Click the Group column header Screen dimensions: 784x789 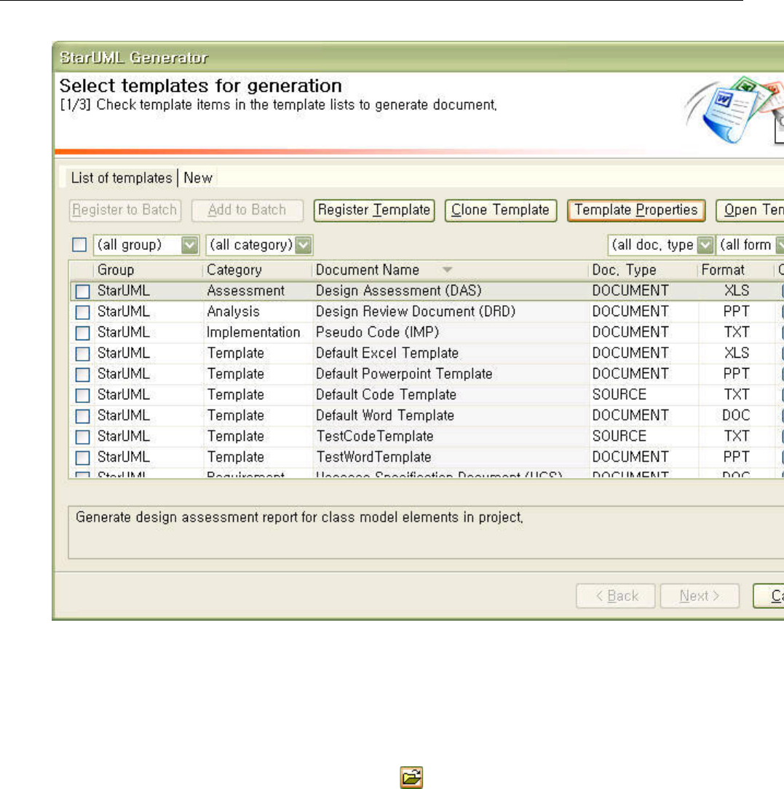(149, 270)
